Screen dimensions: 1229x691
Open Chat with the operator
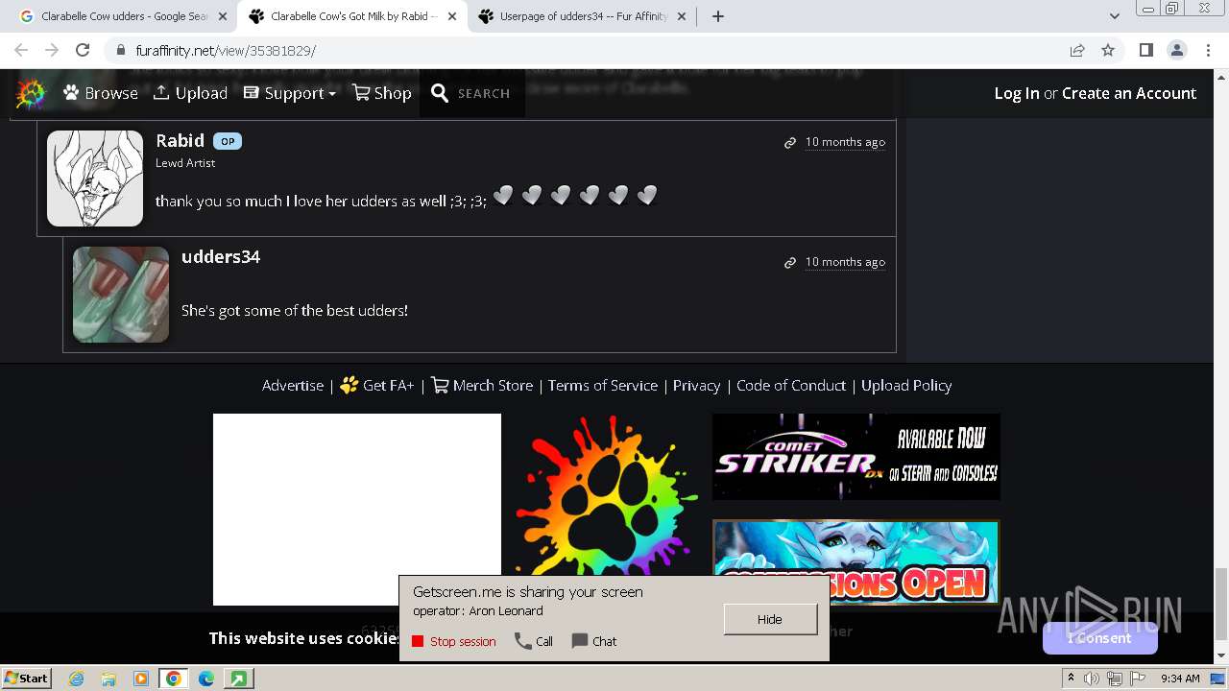pyautogui.click(x=594, y=641)
